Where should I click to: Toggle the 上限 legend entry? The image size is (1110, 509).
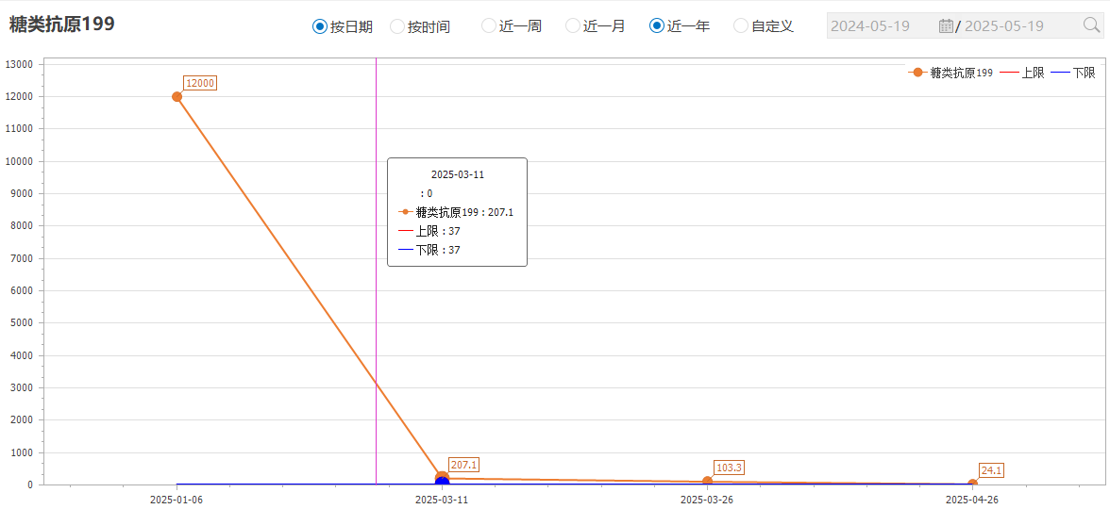1021,72
